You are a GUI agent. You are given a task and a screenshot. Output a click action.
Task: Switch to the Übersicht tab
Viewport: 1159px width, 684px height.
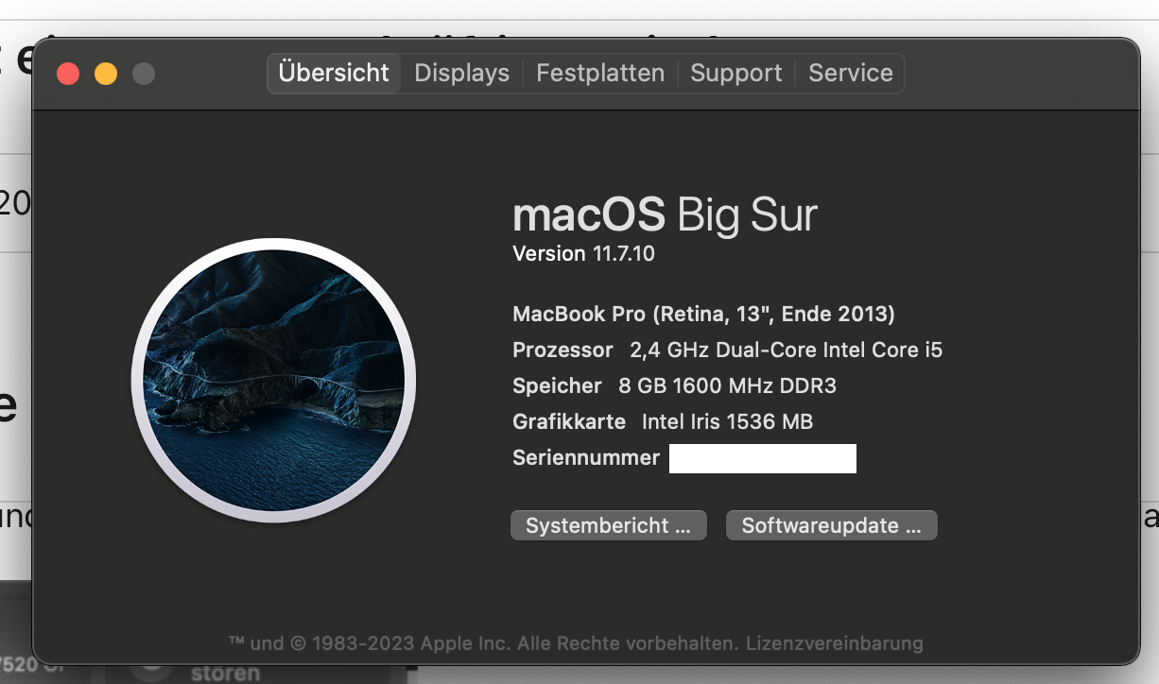click(x=334, y=74)
